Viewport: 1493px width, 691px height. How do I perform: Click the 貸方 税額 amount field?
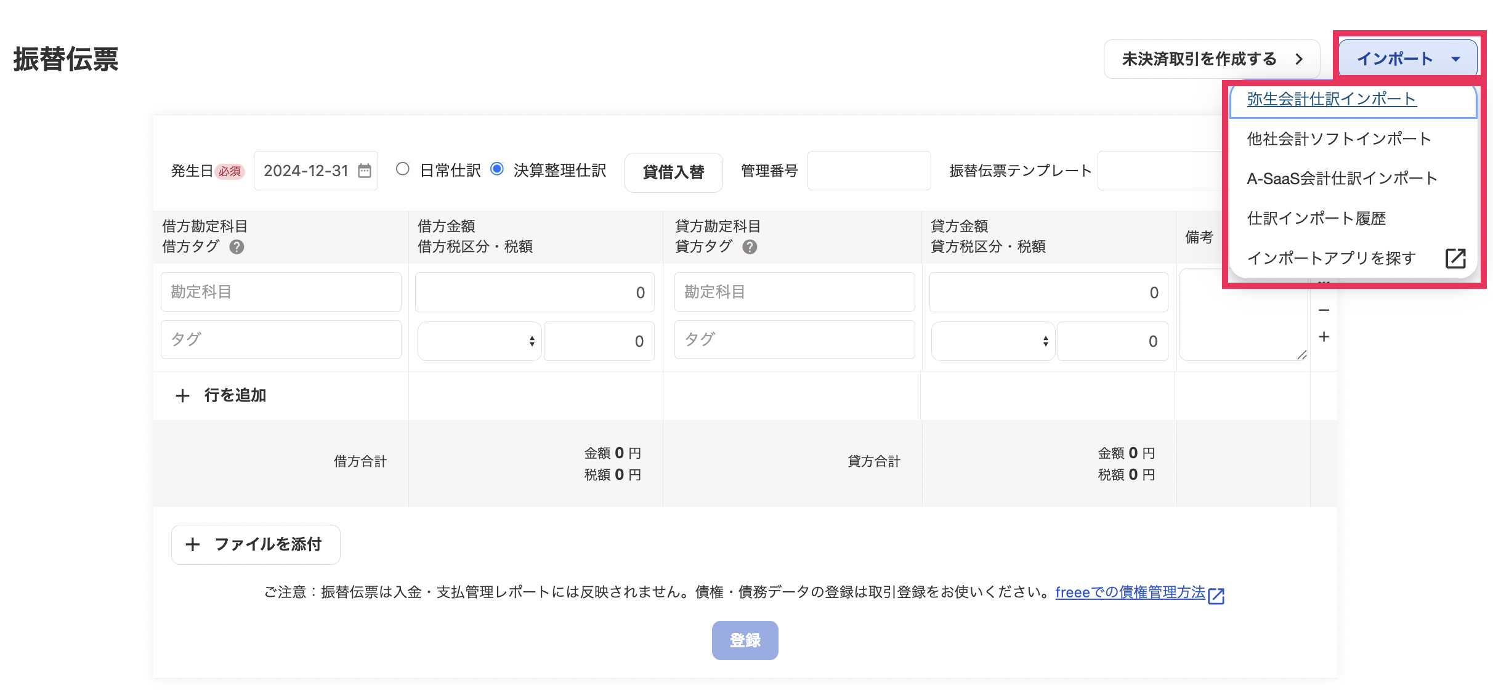[x=1113, y=341]
